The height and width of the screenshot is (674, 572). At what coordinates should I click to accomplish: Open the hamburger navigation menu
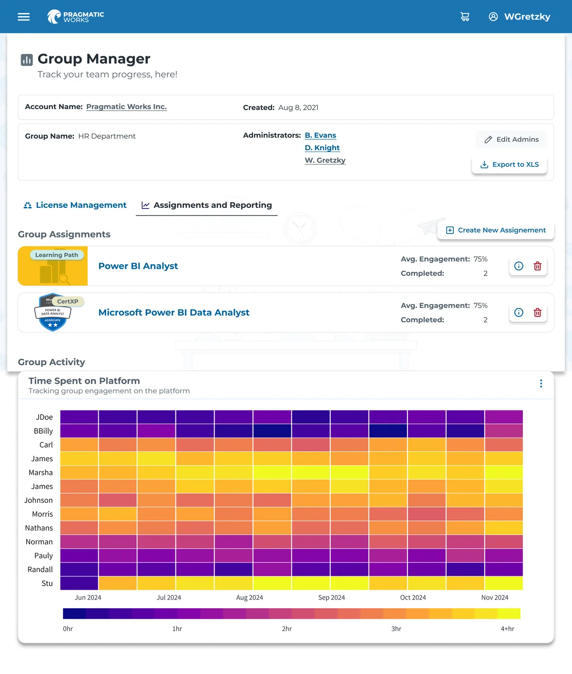coord(23,17)
